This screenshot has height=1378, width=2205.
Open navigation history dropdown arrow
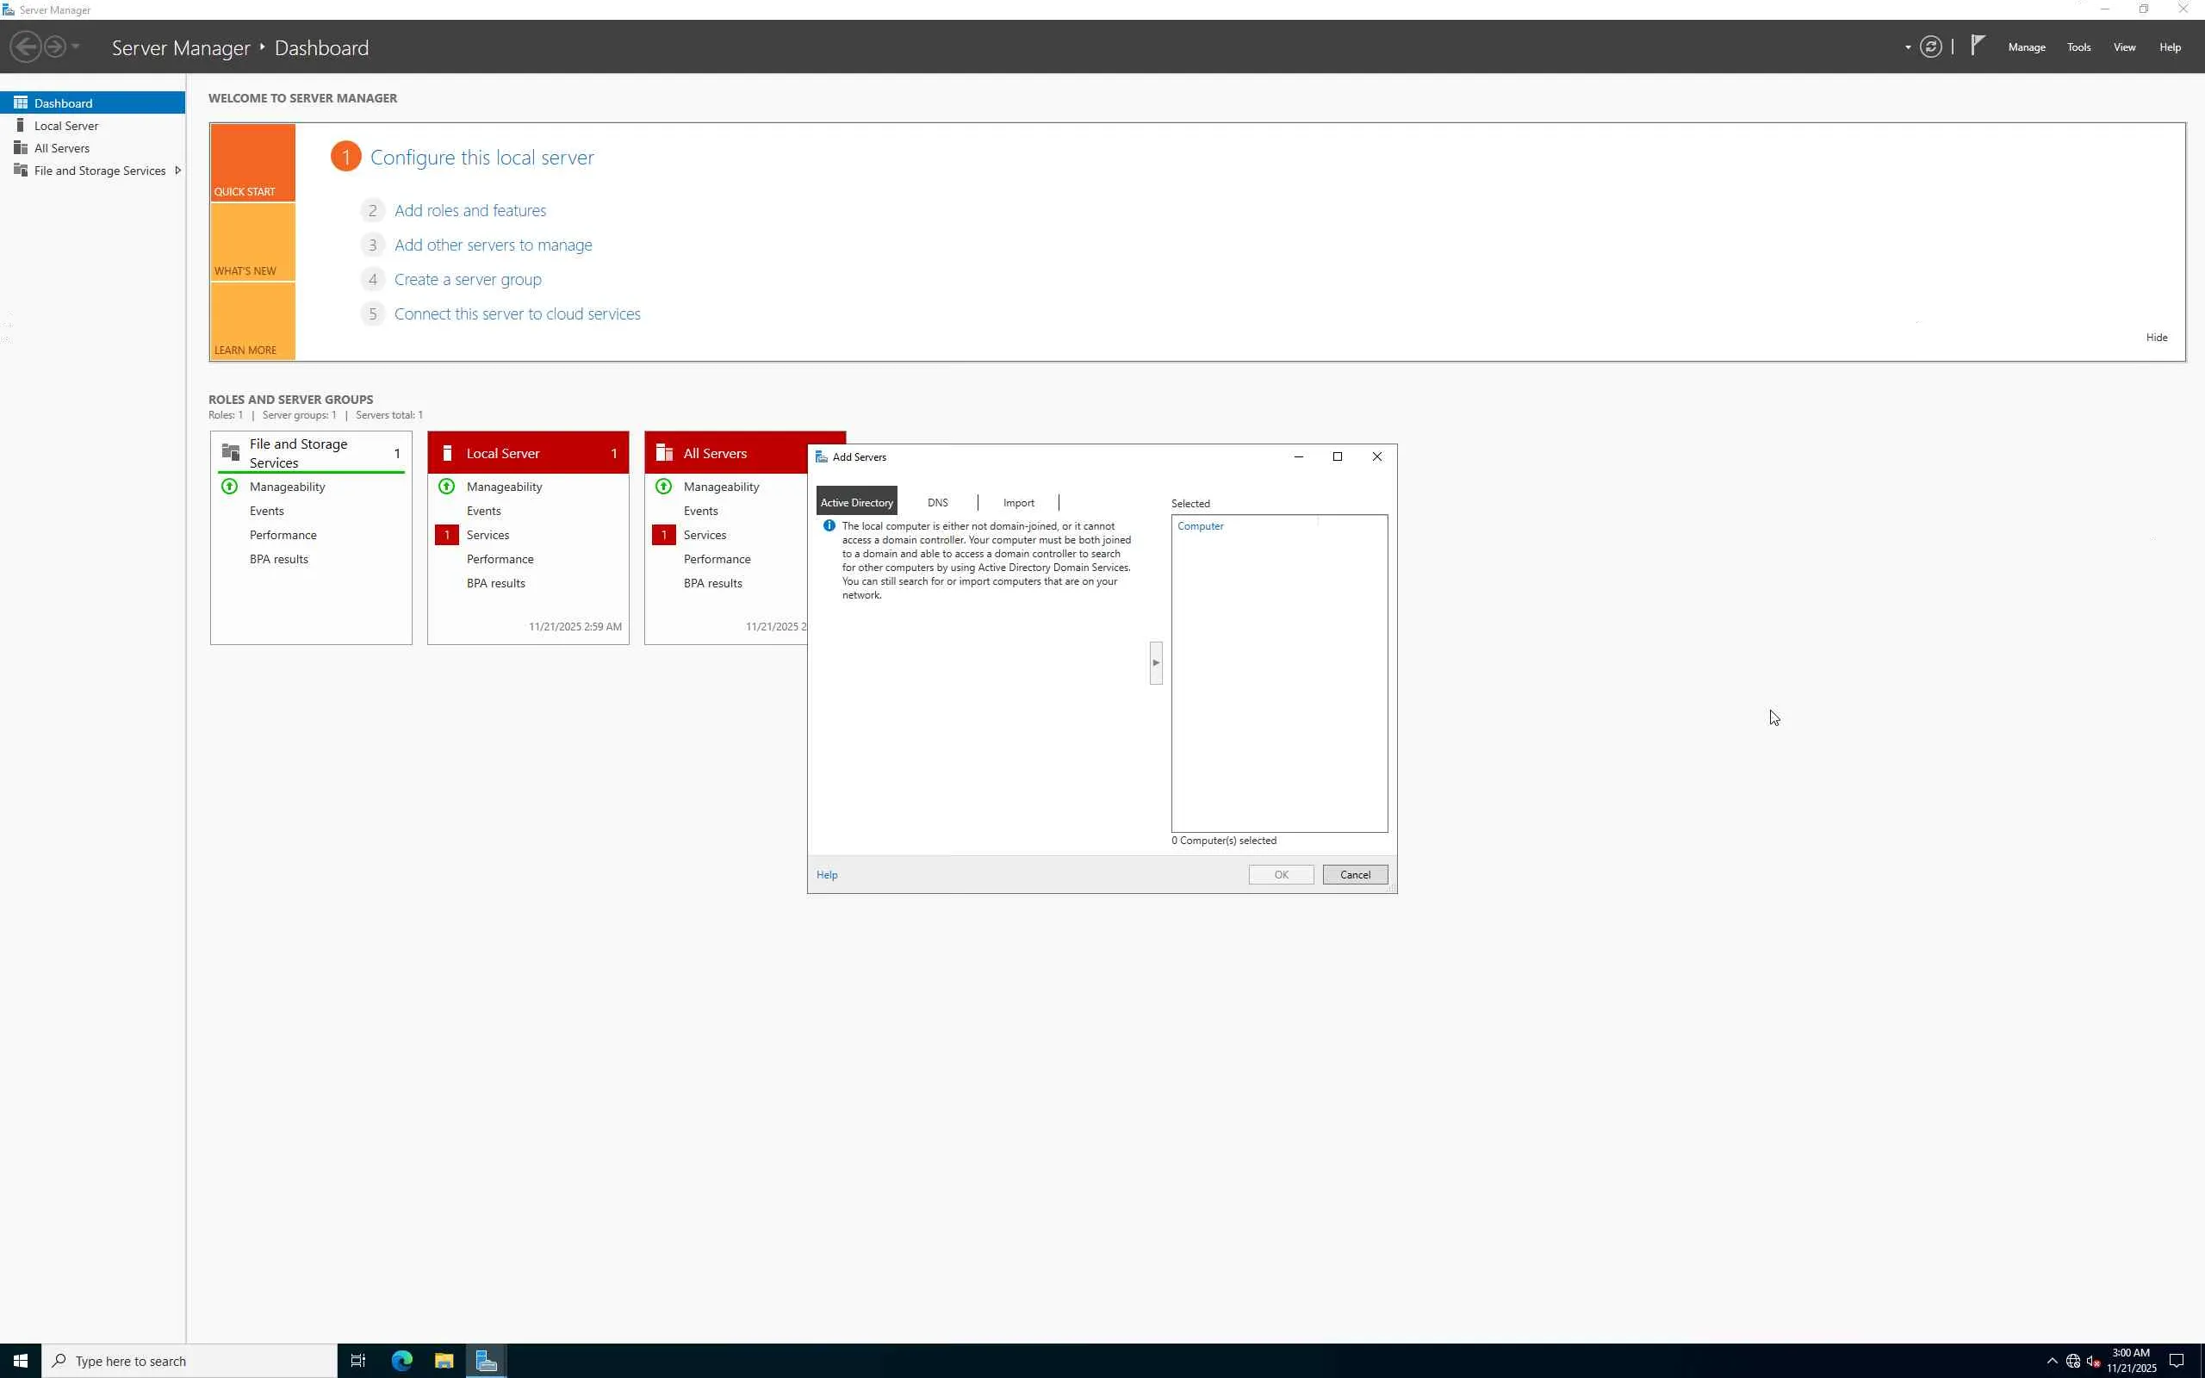pos(76,47)
